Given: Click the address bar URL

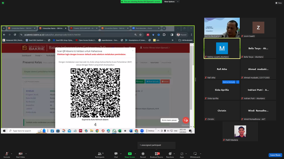Looking at the screenshot, I should [x=52, y=34].
